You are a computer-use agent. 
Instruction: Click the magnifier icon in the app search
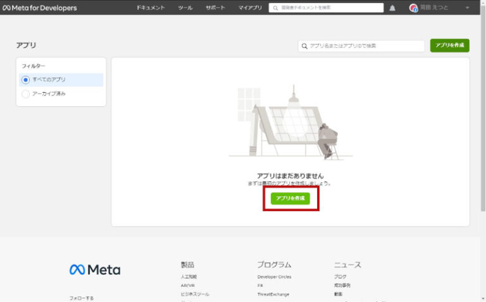[304, 46]
